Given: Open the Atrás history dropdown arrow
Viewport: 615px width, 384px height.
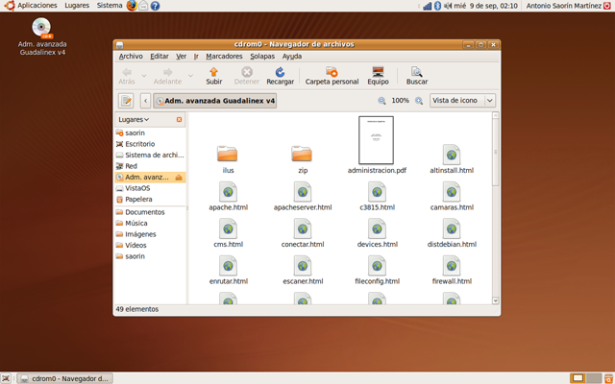Looking at the screenshot, I should tap(144, 73).
